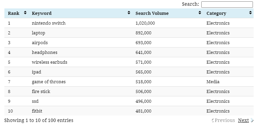Focus the Search input box

pyautogui.click(x=227, y=4)
